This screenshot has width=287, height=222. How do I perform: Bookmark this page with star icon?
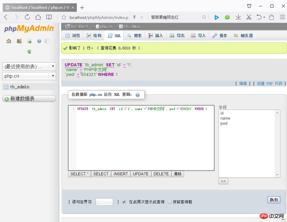pos(64,17)
